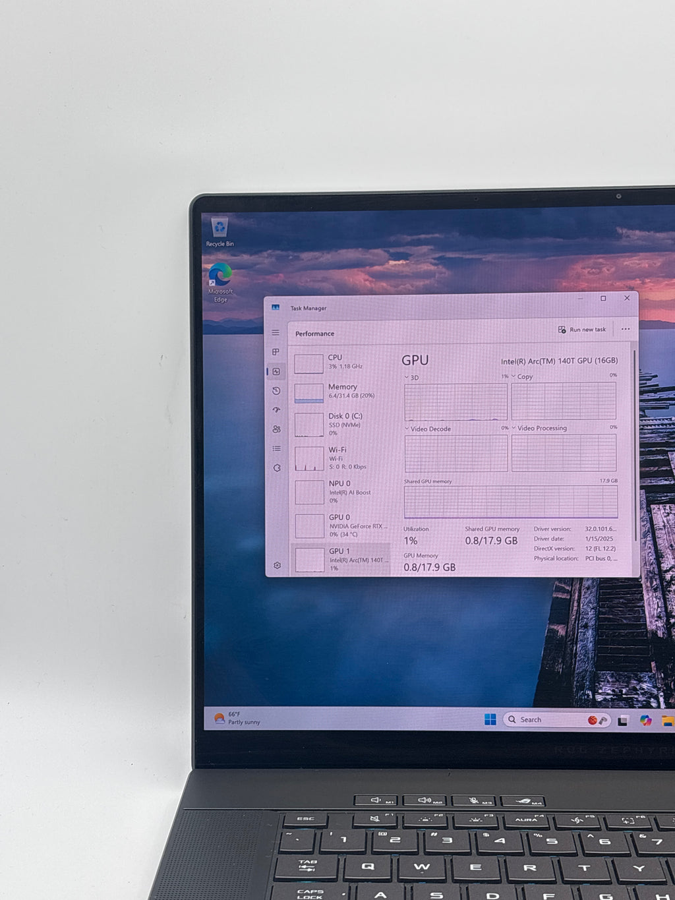675x900 pixels.
Task: Open the Processes page icon in sidebar
Action: click(276, 352)
